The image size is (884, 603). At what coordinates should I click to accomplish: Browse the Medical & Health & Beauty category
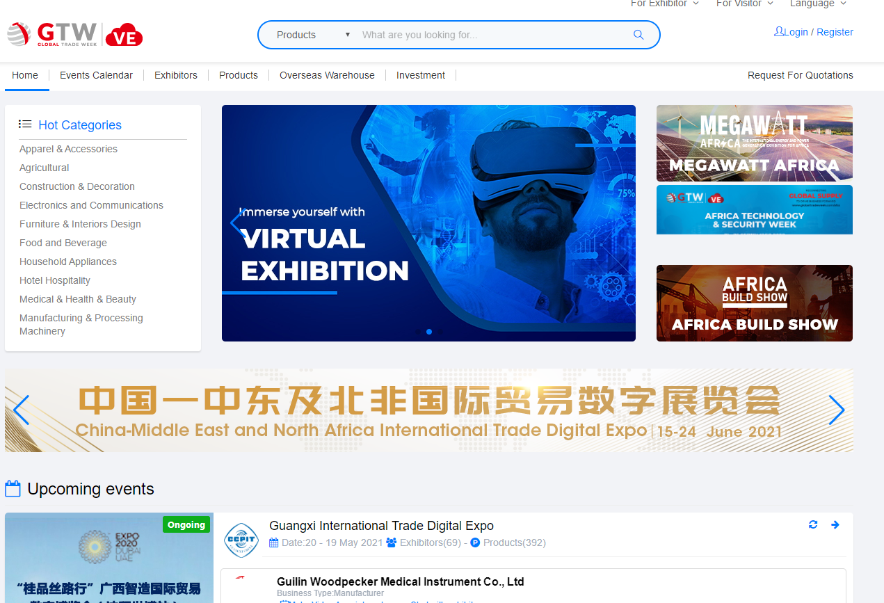point(78,299)
